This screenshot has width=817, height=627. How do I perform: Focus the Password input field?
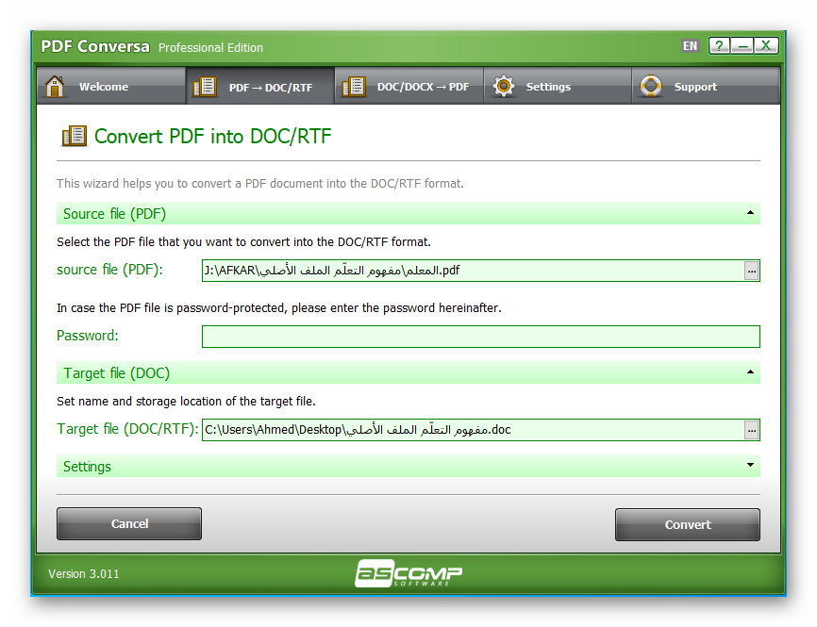(481, 337)
